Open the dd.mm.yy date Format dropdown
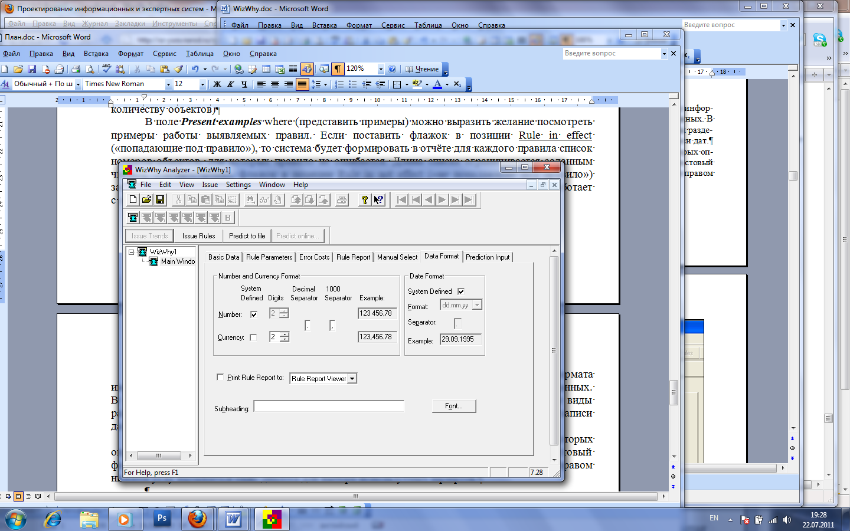850x531 pixels. click(477, 305)
